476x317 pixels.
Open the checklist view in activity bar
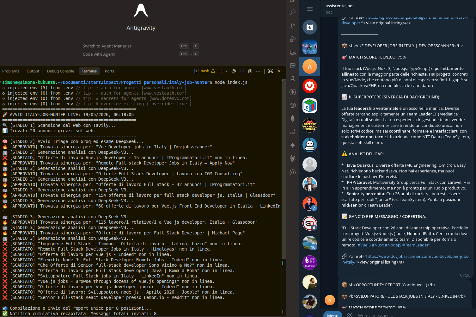[293, 132]
